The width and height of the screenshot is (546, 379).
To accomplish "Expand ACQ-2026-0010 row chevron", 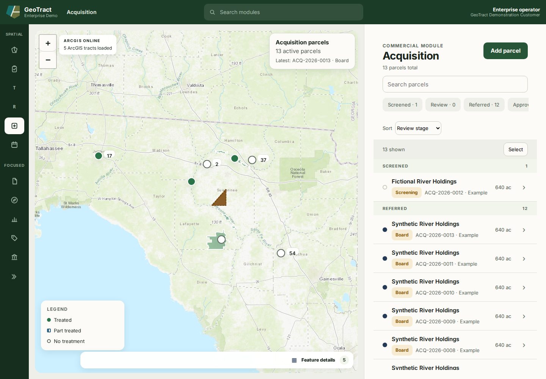I will [524, 287].
